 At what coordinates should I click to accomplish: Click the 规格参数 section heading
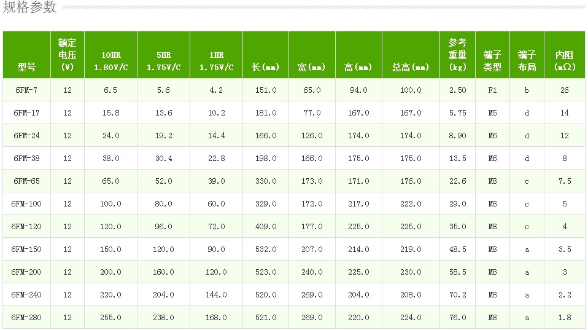[x=29, y=7]
